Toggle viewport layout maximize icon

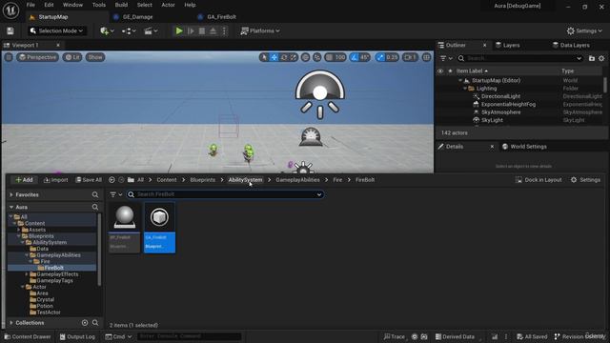click(427, 57)
